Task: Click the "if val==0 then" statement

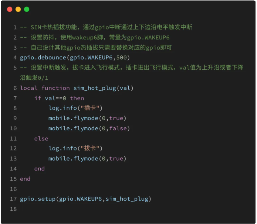Action: (x=59, y=98)
